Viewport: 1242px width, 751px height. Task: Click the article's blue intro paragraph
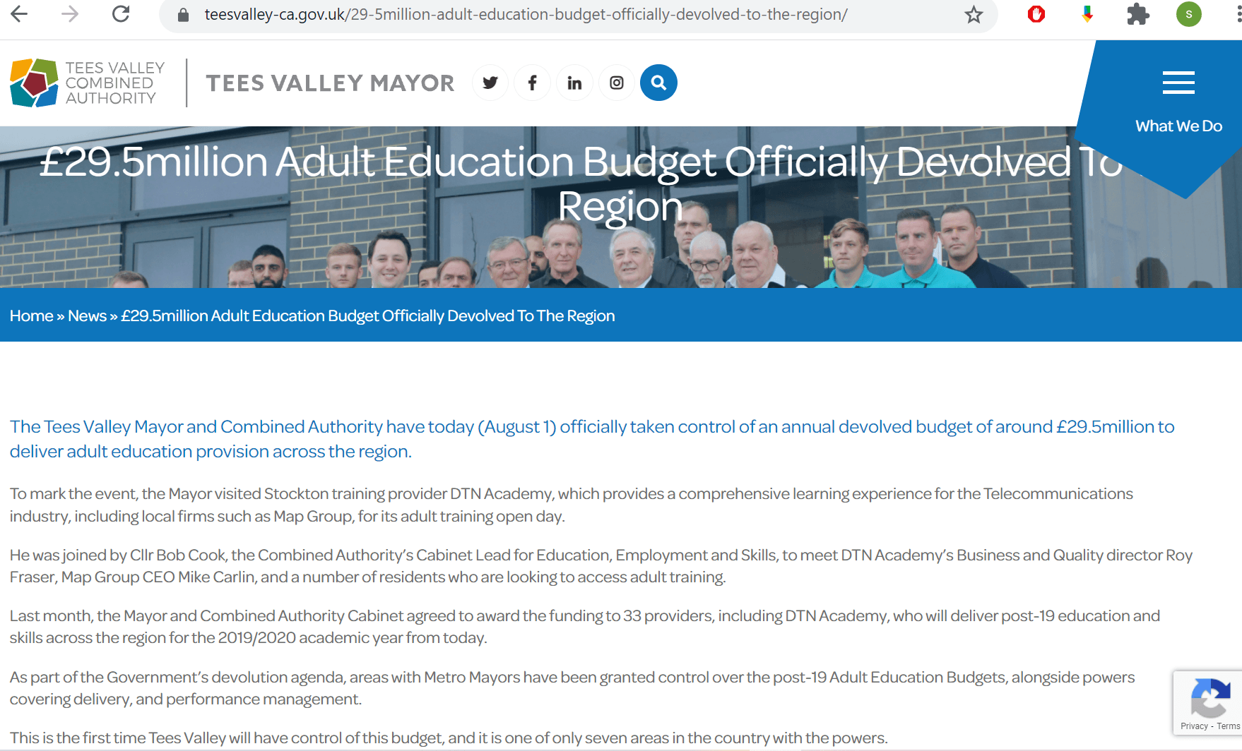(592, 439)
